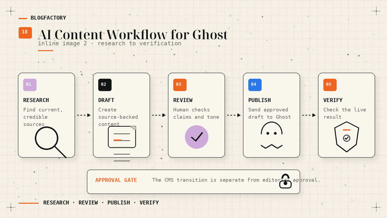The height and width of the screenshot is (218, 387).
Task: Select the 'AI Content Workflow for Ghost' title
Action: pos(133,35)
